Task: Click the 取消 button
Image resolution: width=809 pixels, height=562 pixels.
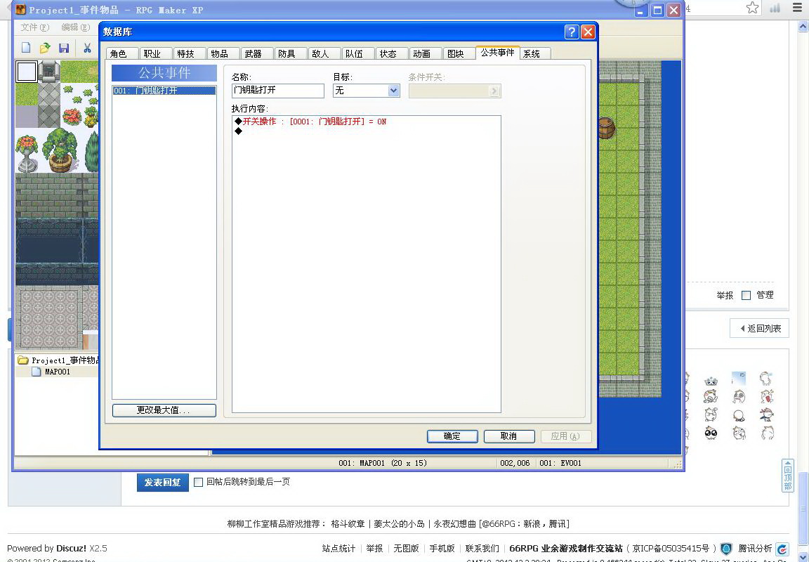Action: (x=508, y=436)
